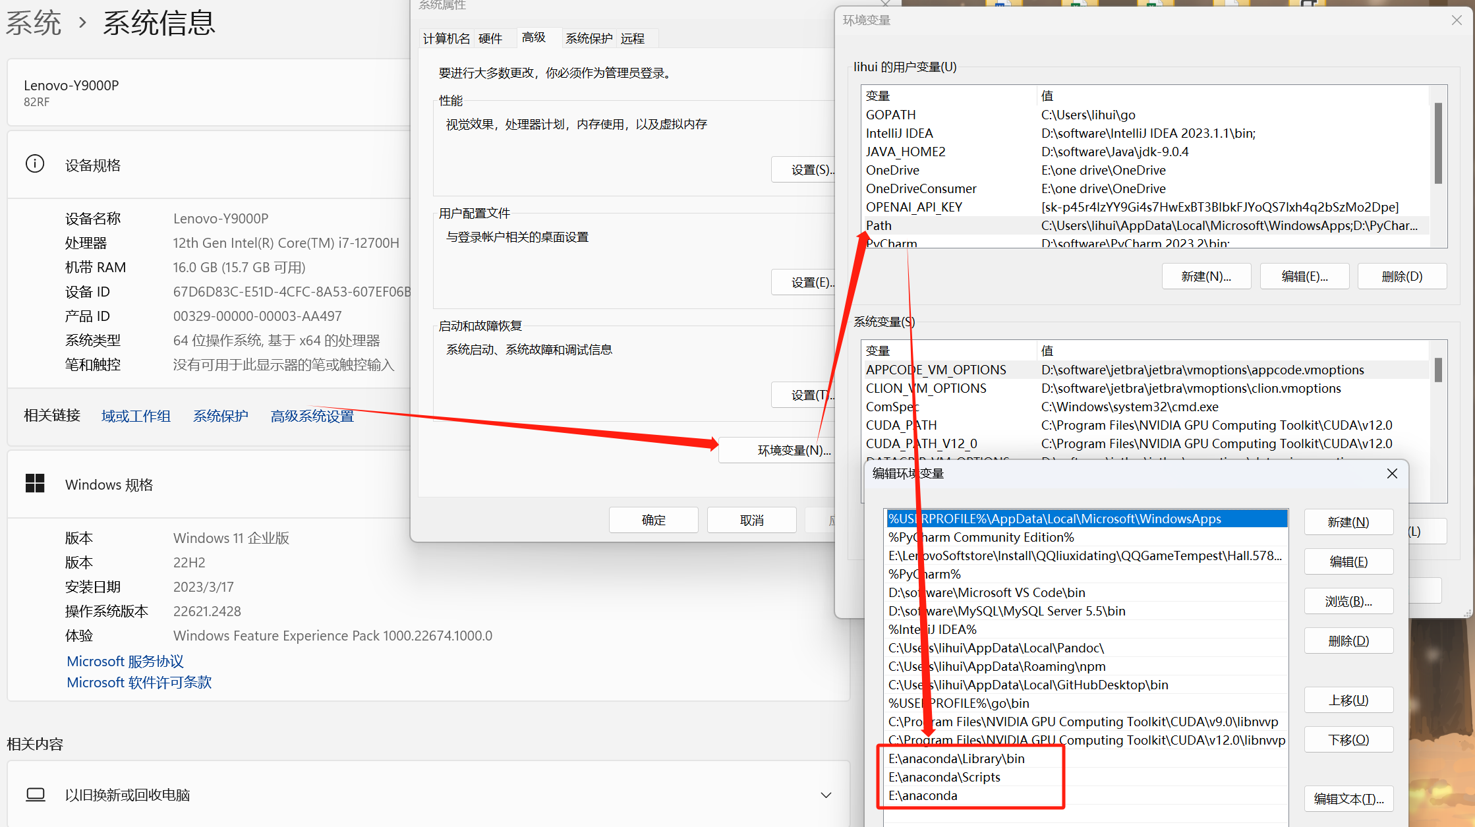Open the 高级系统设置 link
The width and height of the screenshot is (1475, 827).
(312, 416)
